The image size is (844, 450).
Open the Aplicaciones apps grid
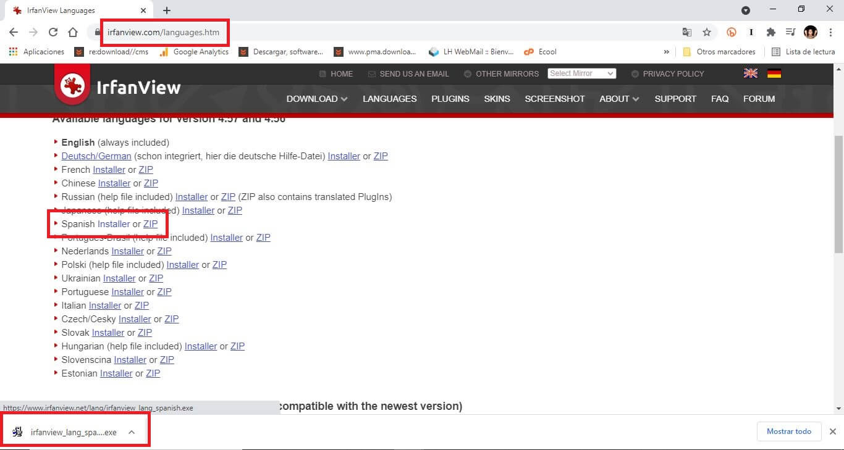(x=37, y=52)
